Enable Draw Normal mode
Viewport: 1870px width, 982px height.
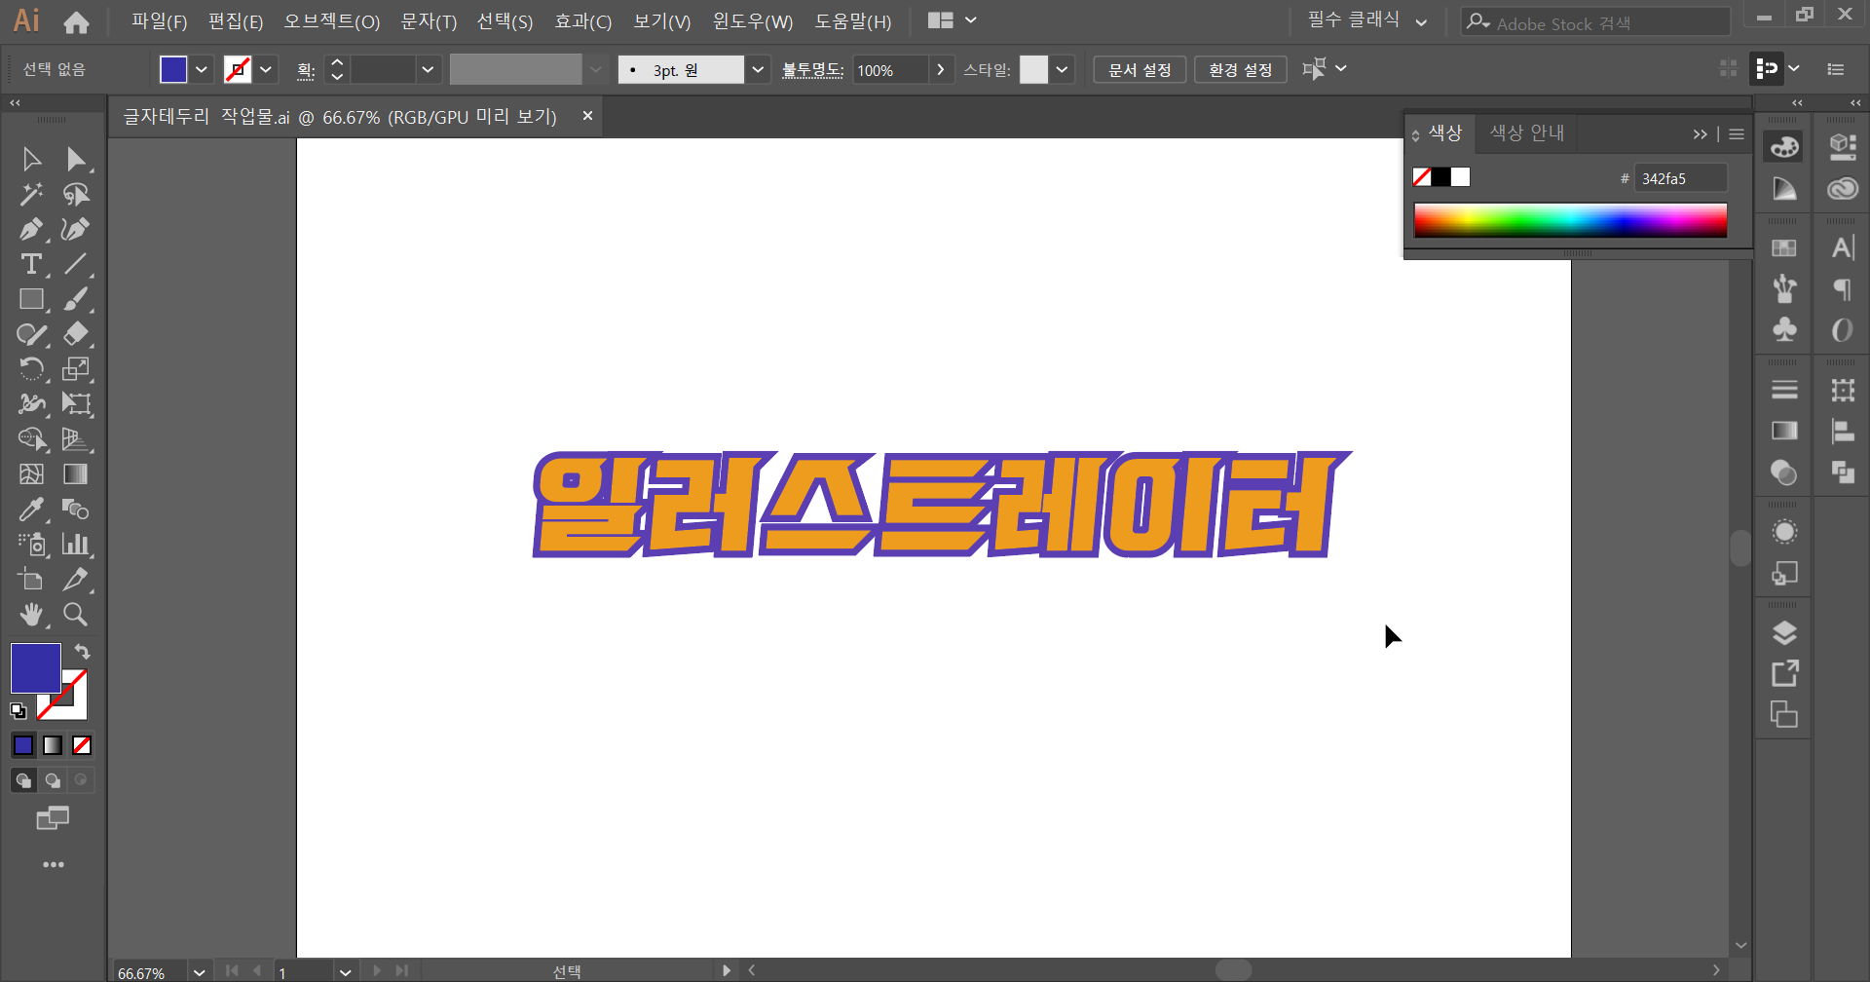coord(23,780)
